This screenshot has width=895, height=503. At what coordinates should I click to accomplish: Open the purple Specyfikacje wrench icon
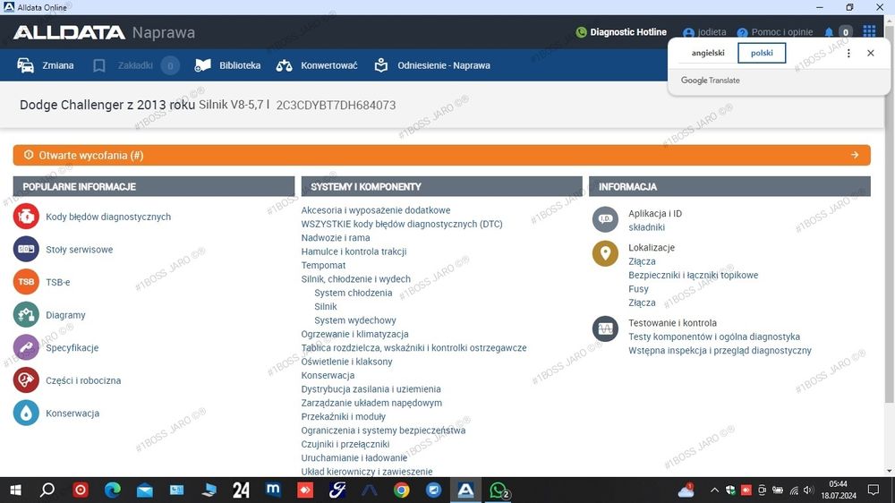click(x=26, y=347)
